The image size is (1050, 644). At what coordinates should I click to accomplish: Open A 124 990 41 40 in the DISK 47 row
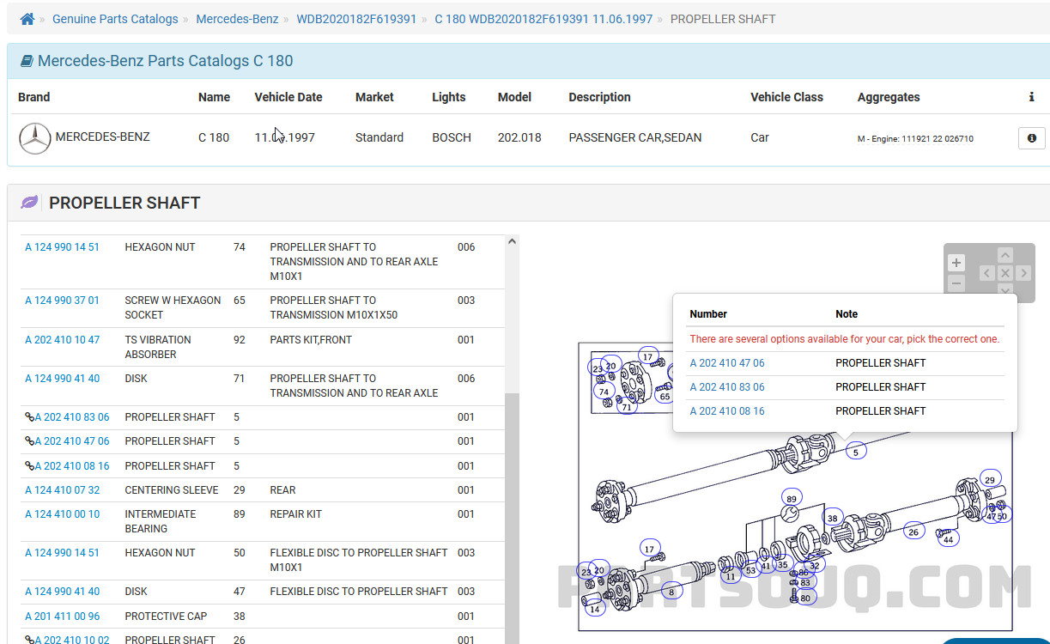(62, 592)
